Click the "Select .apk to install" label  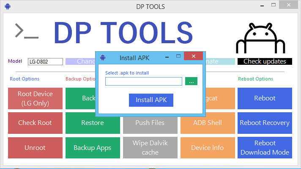[x=127, y=73]
